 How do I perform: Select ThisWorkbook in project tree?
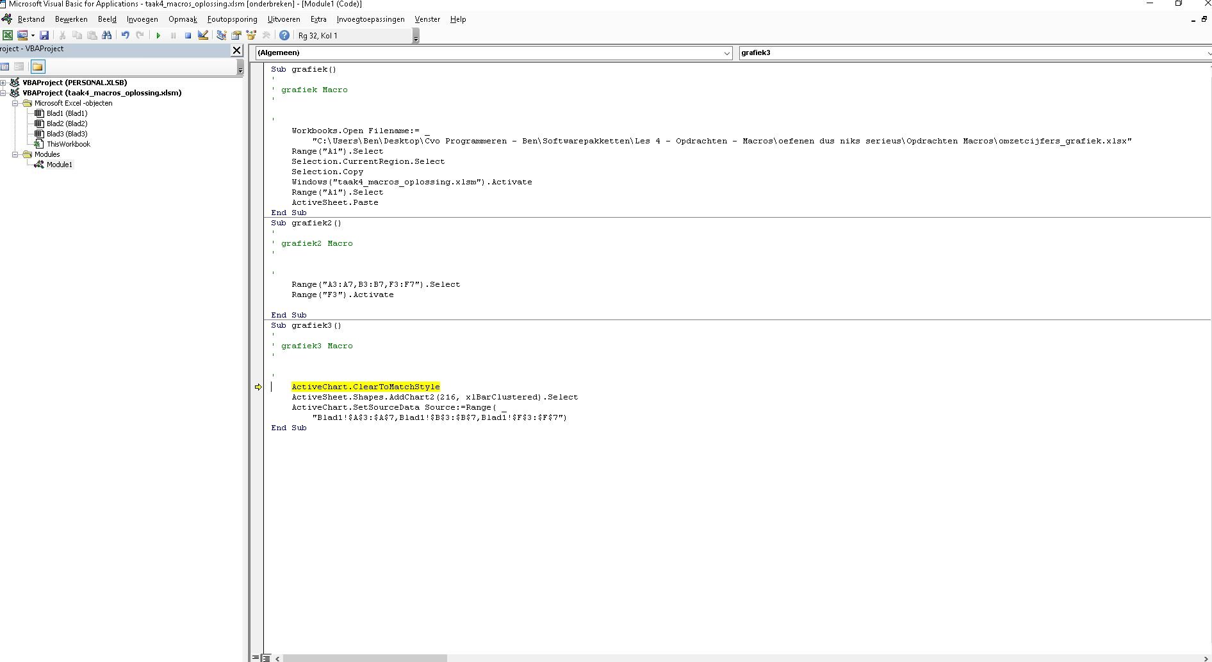point(68,144)
